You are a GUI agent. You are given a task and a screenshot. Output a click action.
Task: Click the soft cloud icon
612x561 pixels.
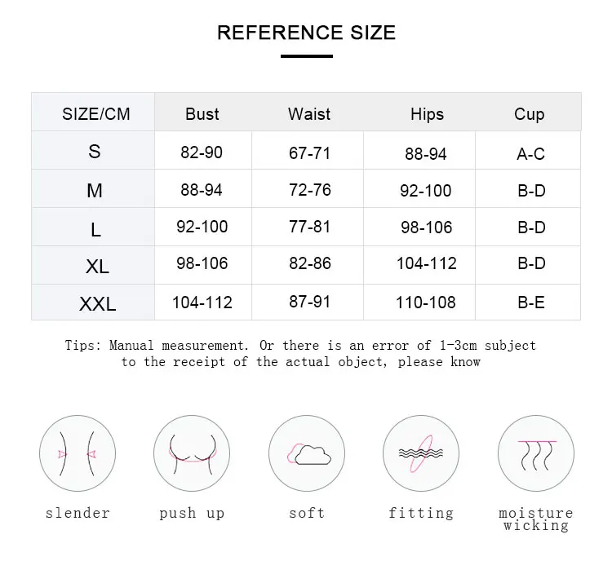pos(307,453)
